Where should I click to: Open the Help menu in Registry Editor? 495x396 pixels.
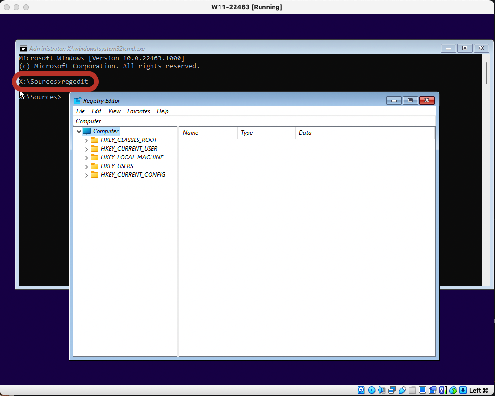click(163, 111)
